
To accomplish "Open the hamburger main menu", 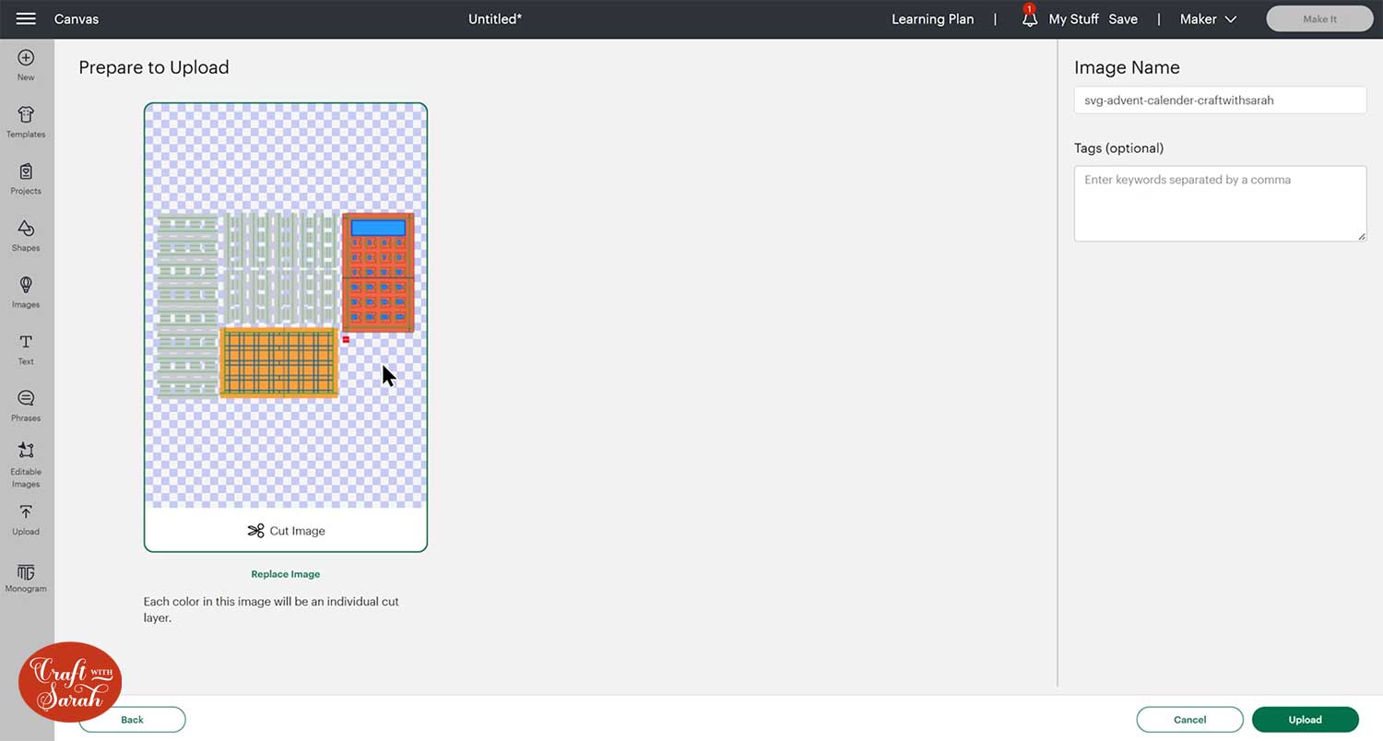I will [x=26, y=18].
